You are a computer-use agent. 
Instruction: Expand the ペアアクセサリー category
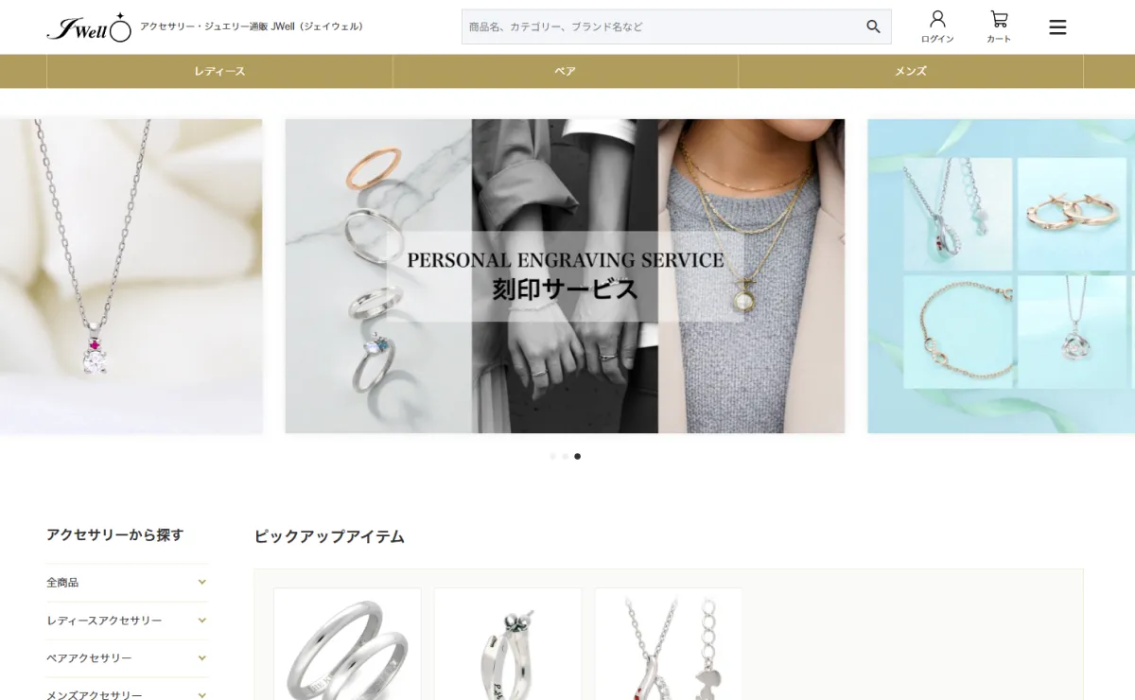click(127, 658)
